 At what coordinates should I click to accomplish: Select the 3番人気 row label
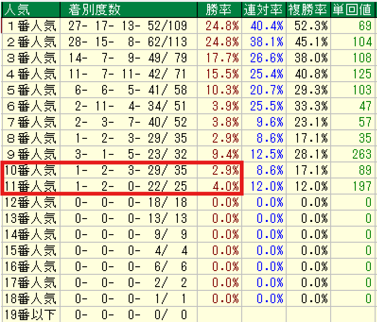(x=31, y=58)
